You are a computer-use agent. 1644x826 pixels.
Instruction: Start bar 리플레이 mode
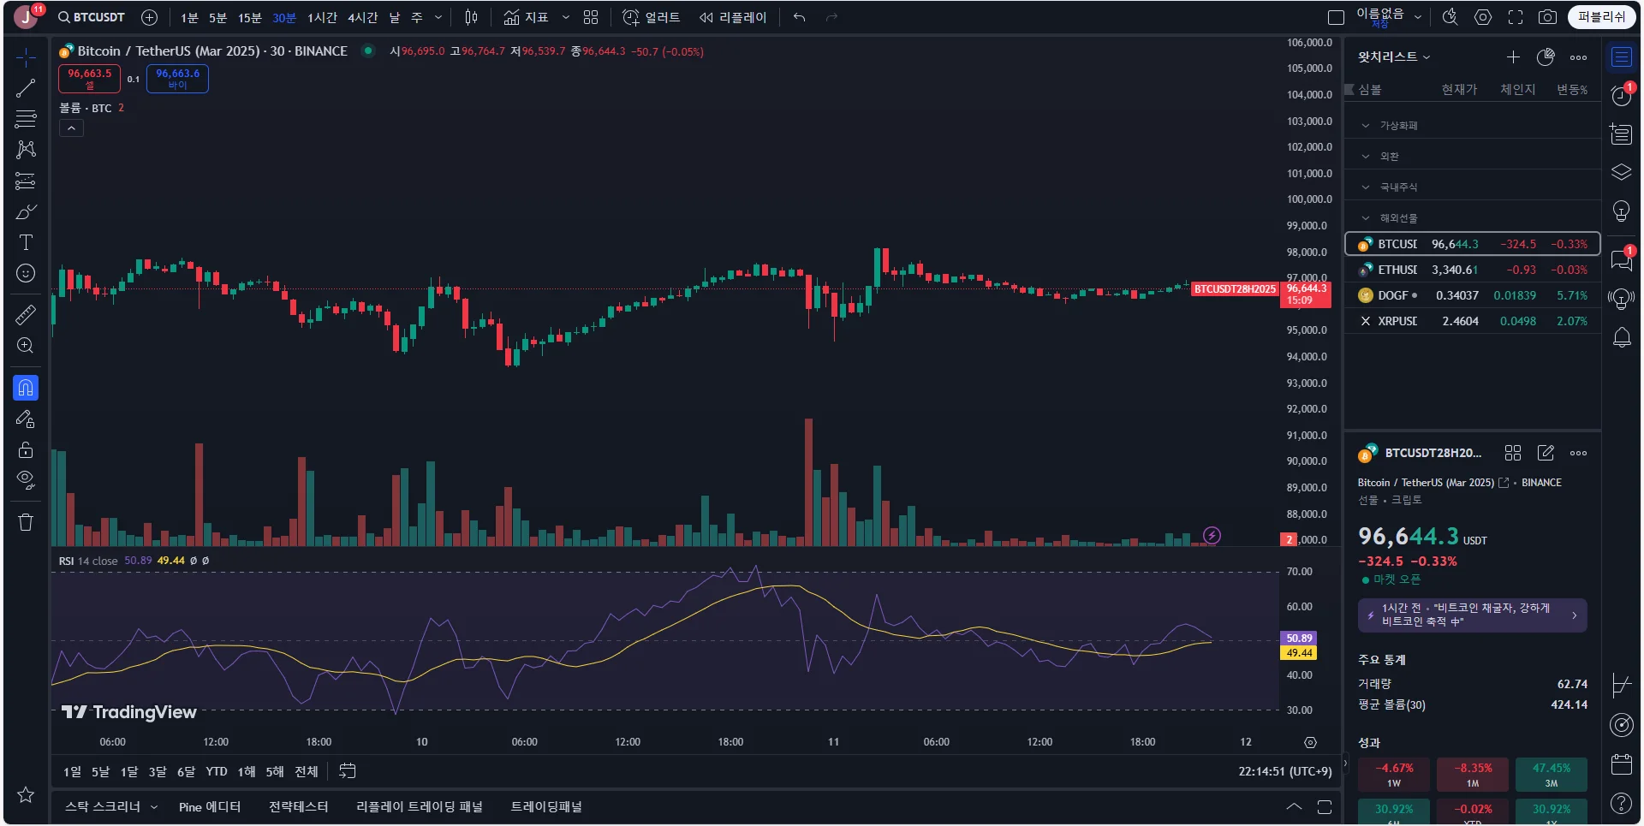click(x=733, y=17)
